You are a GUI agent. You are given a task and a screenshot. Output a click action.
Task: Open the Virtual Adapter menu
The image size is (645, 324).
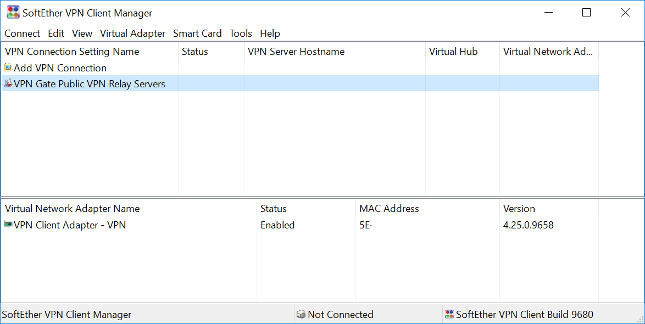132,33
